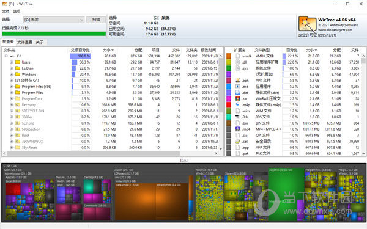Click the .cat security catalog icon
The width and height of the screenshot is (367, 229).
click(x=238, y=142)
